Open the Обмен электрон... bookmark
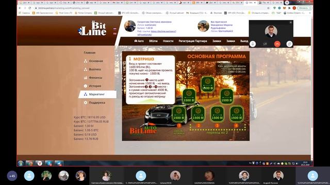 [152, 13]
